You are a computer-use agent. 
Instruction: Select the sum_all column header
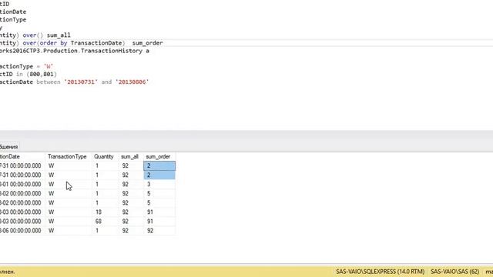click(129, 156)
